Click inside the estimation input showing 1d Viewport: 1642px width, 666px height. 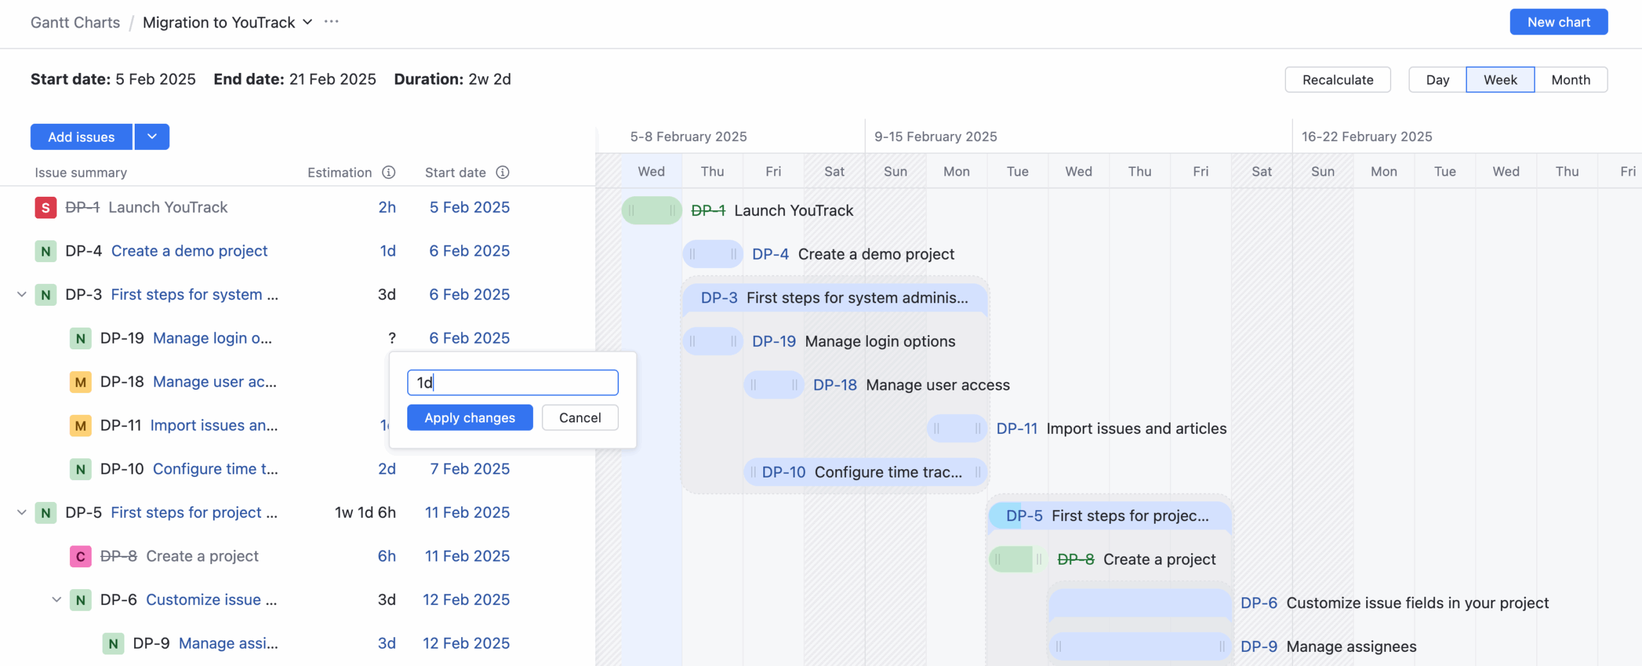tap(512, 382)
